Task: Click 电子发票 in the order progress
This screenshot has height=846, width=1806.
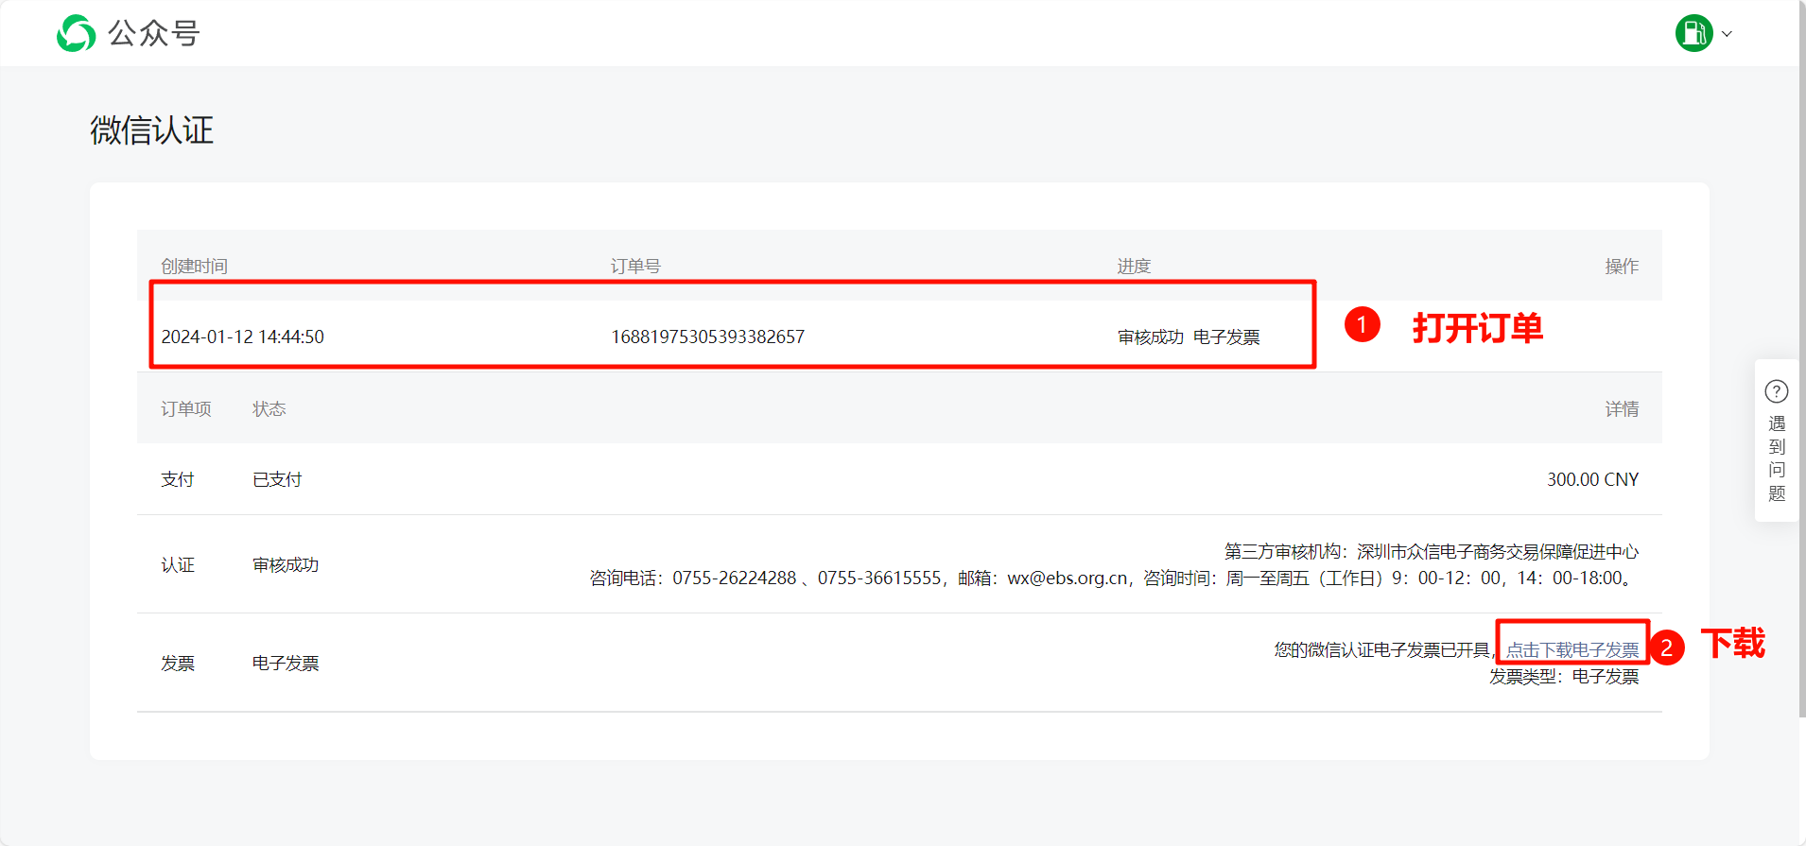Action: 1226,337
